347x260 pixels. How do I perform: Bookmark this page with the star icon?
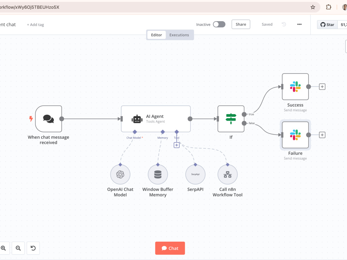[313, 7]
